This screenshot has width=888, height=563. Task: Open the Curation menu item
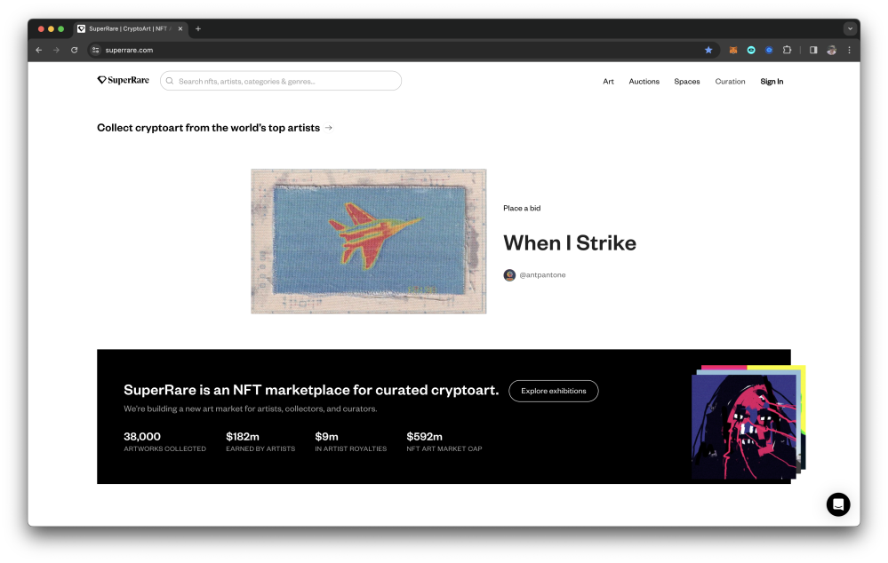(x=730, y=82)
